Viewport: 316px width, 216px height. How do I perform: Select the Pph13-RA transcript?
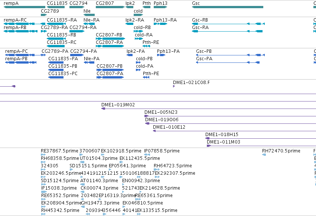[x=160, y=24]
